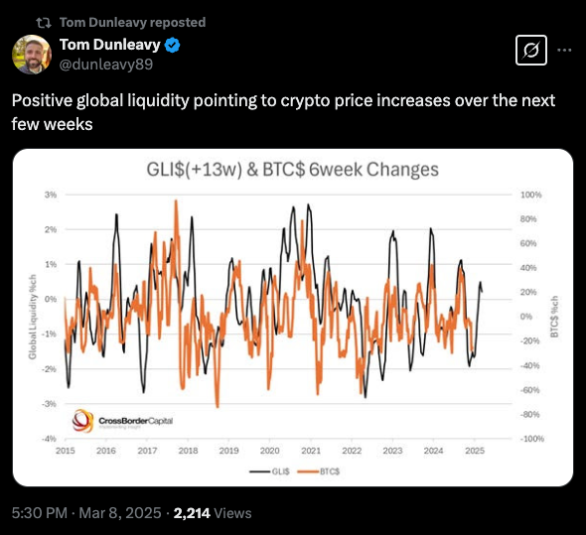The image size is (586, 535).
Task: Click the CrossBorder Capital logo
Action: (122, 421)
